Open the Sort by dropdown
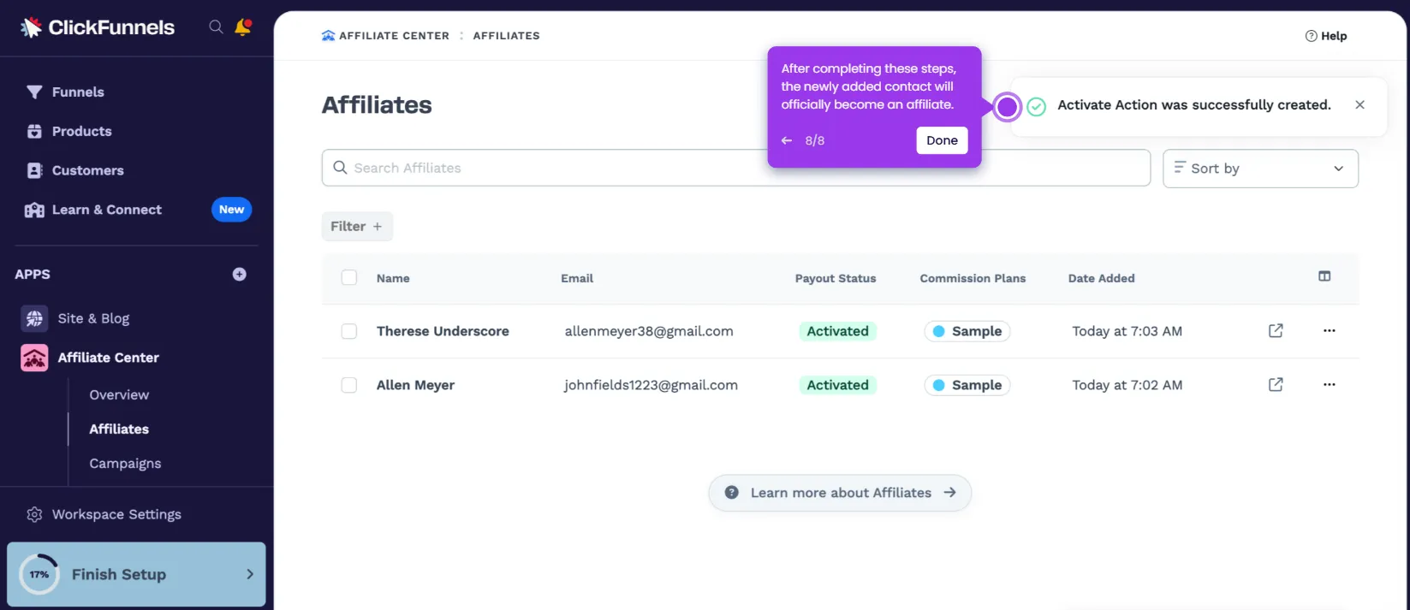This screenshot has height=610, width=1410. coord(1260,169)
